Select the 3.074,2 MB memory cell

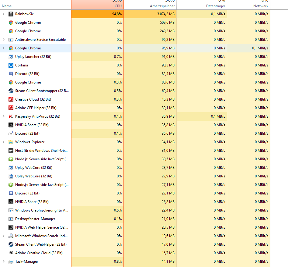[x=150, y=14]
